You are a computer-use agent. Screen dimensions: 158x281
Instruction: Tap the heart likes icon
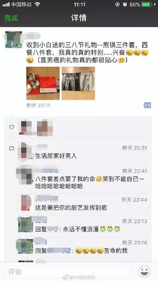(11, 127)
